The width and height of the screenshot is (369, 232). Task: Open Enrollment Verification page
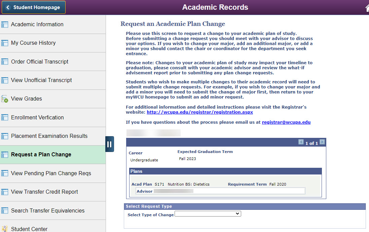(37, 118)
